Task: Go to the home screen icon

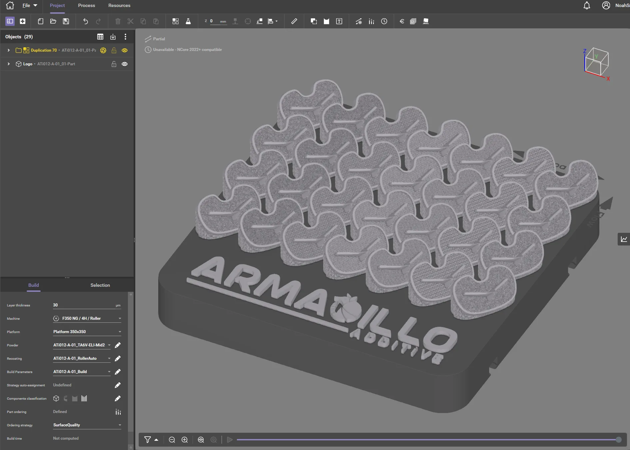Action: click(x=10, y=5)
